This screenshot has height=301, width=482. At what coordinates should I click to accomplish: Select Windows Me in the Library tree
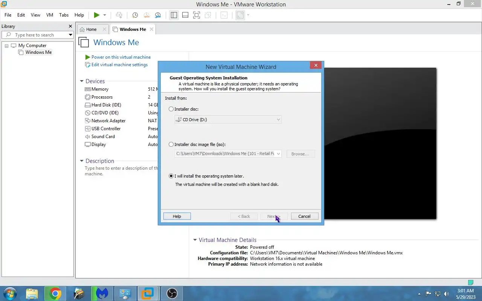(x=38, y=52)
